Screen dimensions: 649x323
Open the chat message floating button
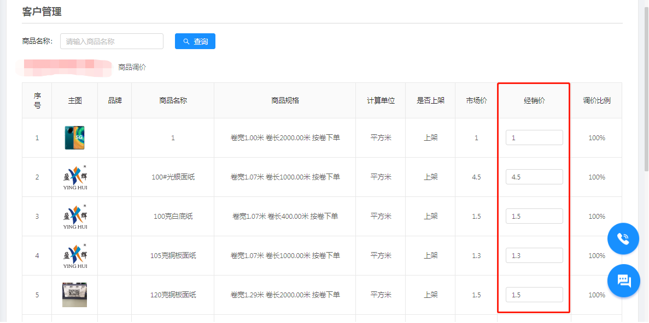point(624,280)
